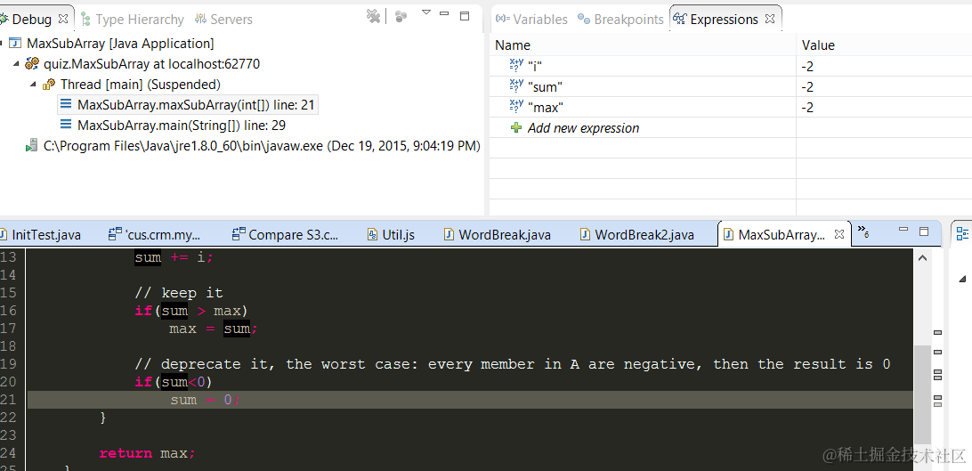Select frame MaxSubArray.maxSubArray(int[]) line: 21
This screenshot has width=972, height=471.
click(196, 105)
